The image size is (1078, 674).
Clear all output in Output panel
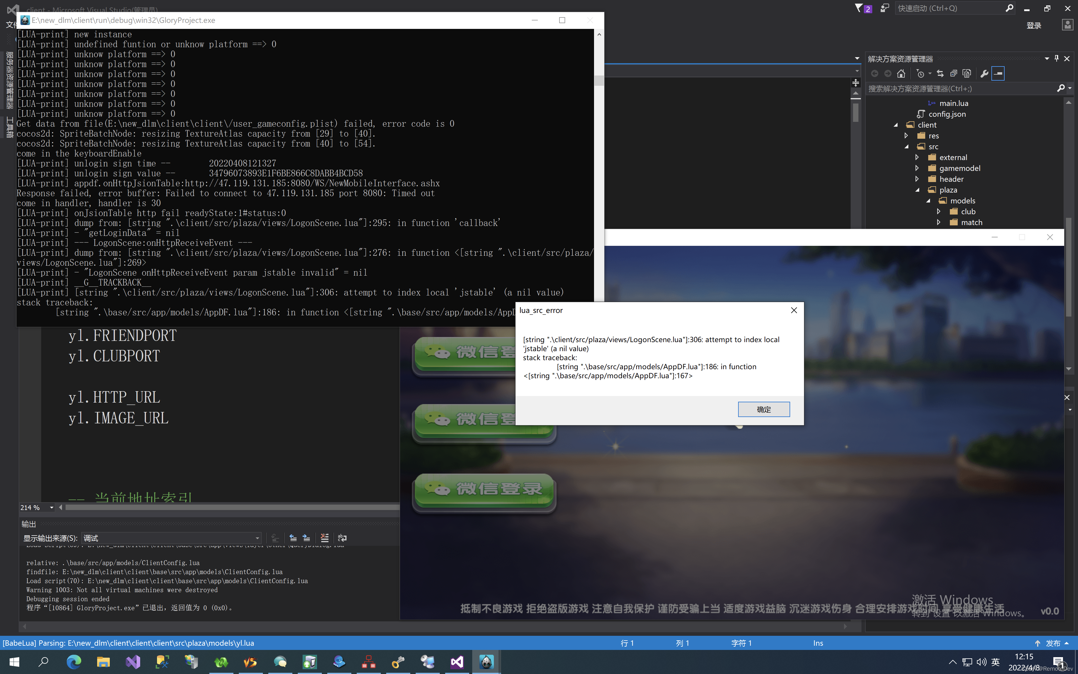324,538
